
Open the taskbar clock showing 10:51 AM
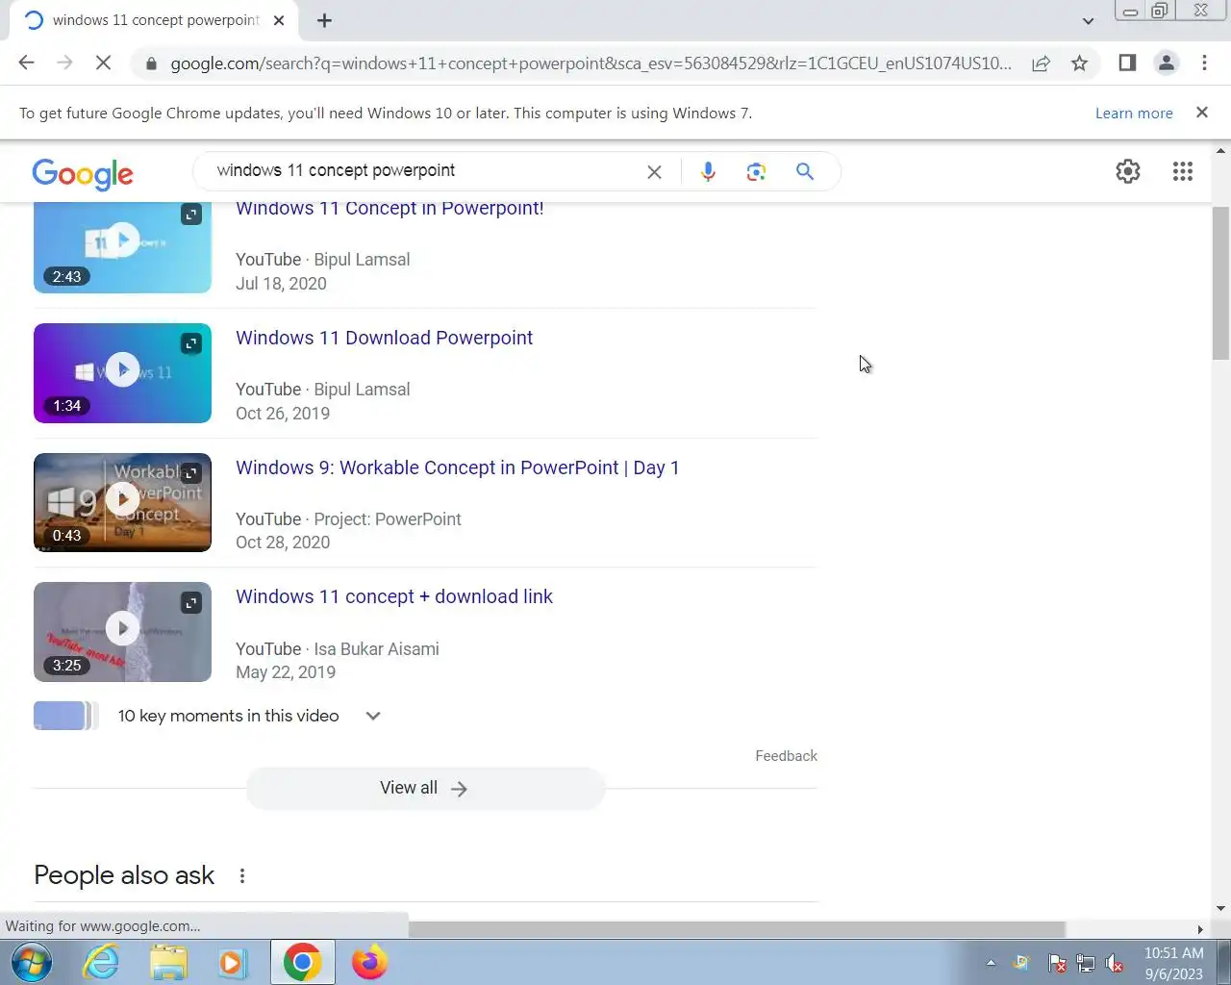(1173, 963)
